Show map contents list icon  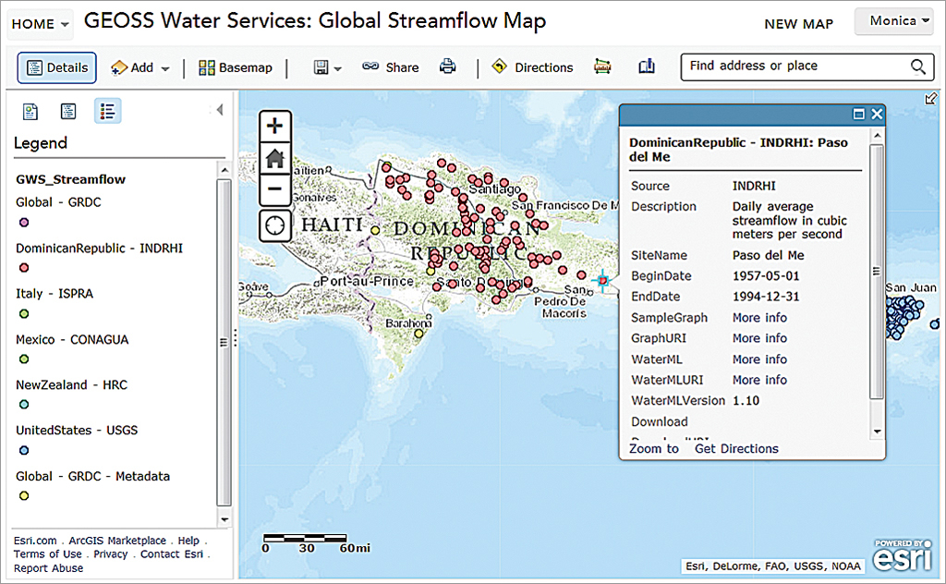click(68, 111)
